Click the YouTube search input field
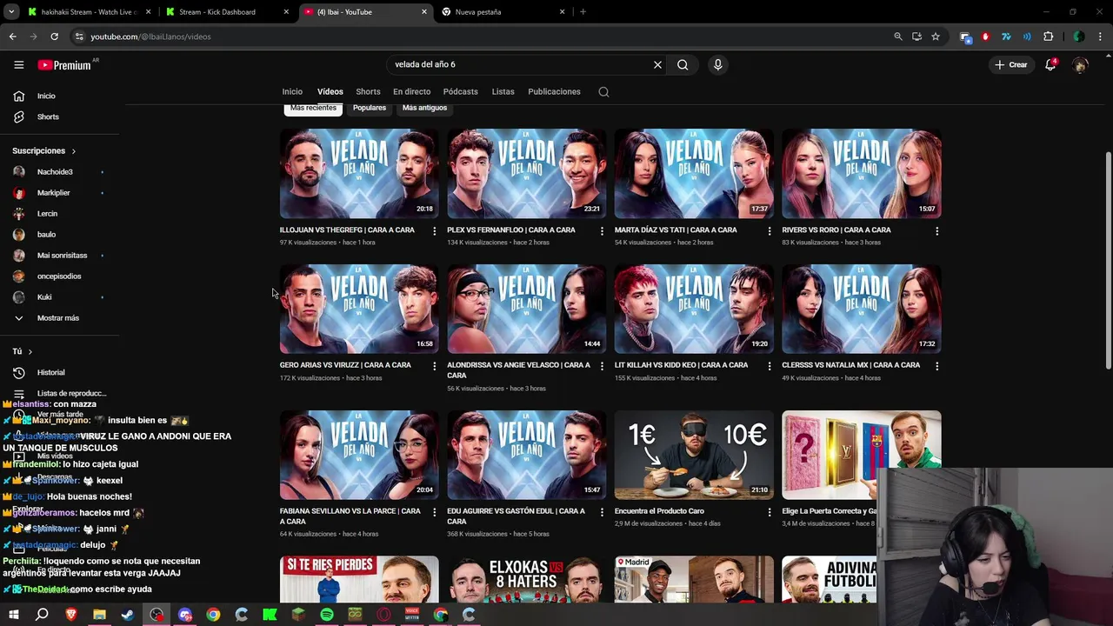 520,64
